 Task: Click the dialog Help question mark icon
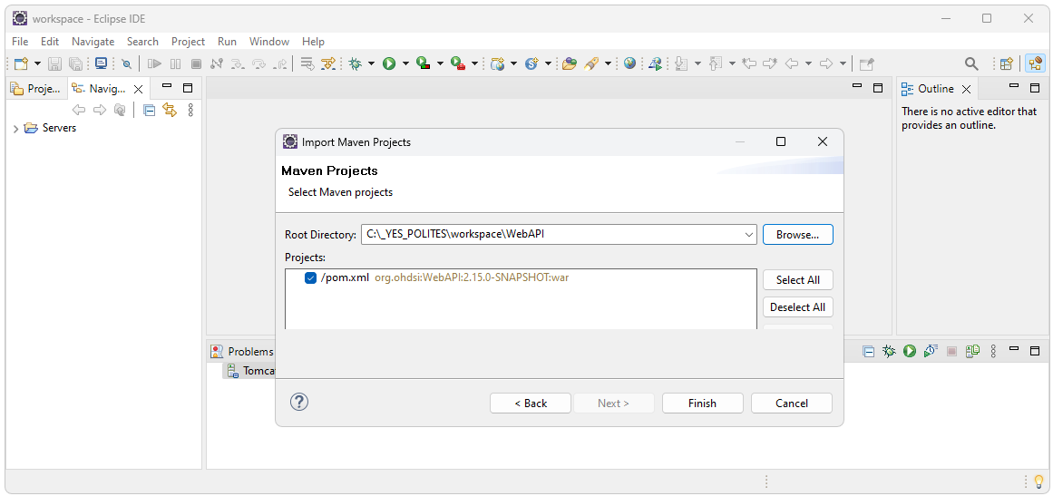coord(298,402)
